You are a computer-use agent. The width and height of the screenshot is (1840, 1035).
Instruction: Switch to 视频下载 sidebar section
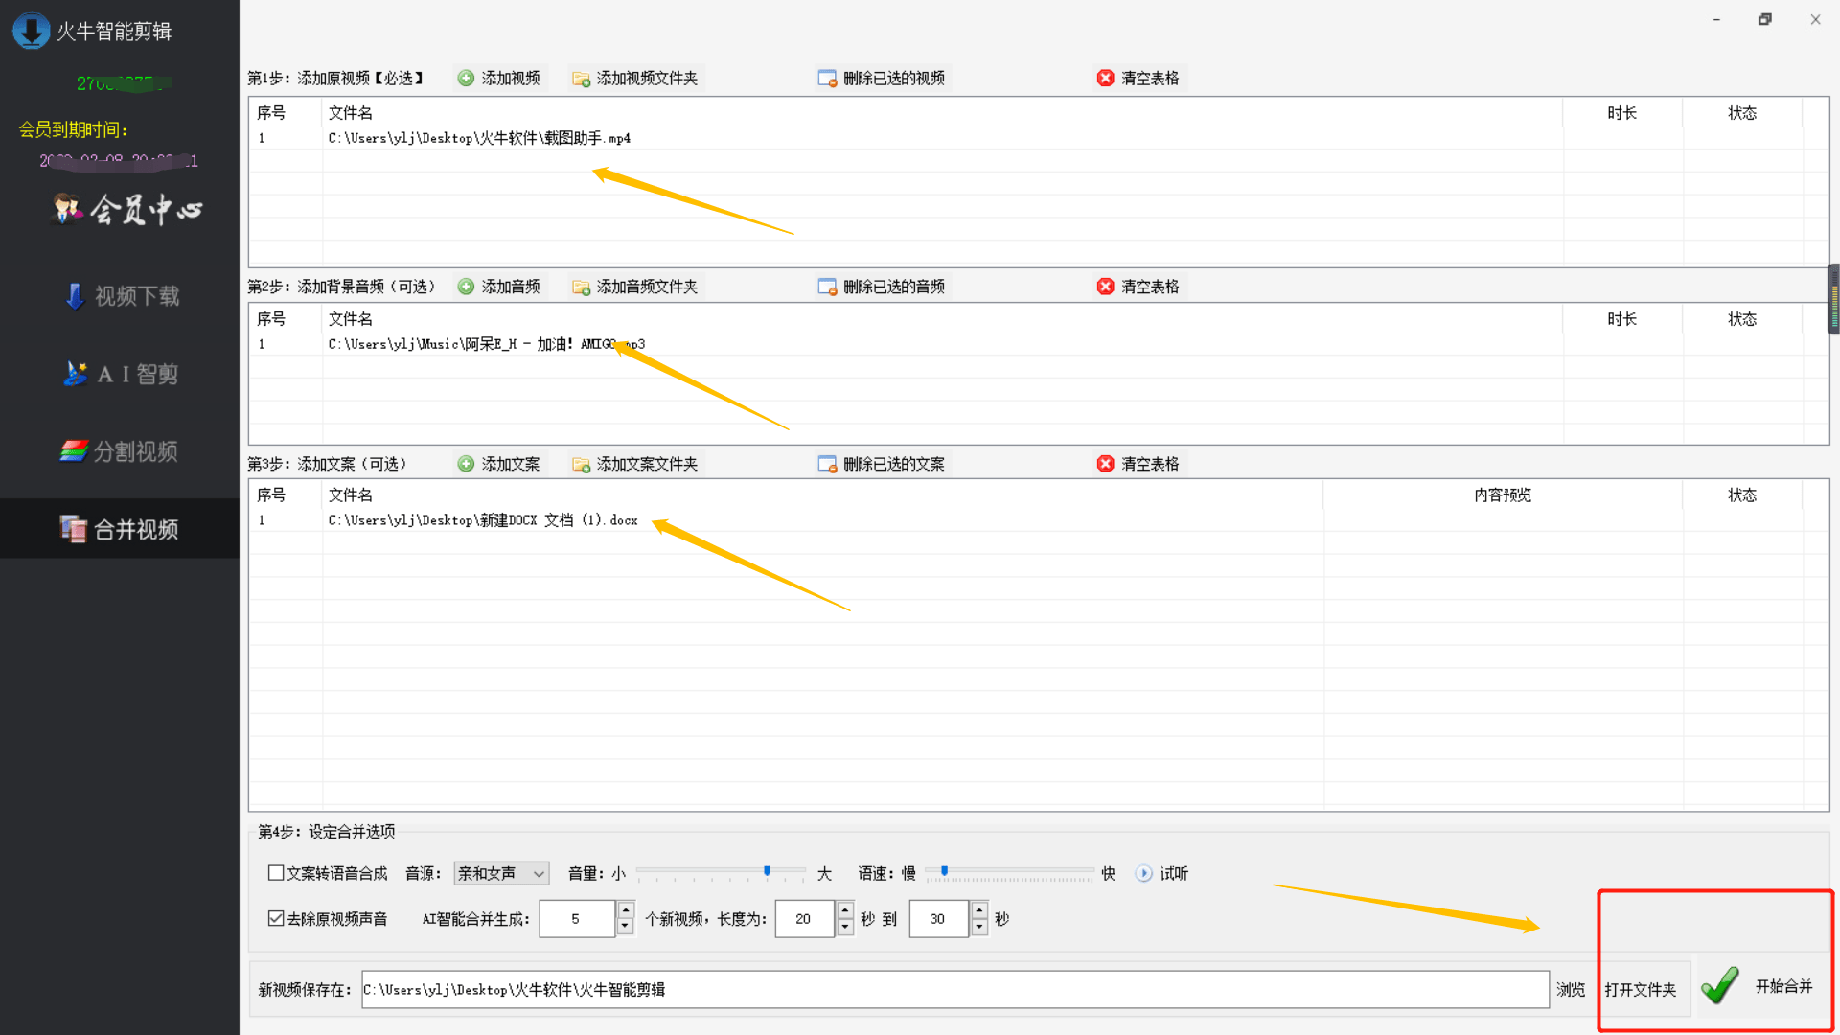(122, 296)
